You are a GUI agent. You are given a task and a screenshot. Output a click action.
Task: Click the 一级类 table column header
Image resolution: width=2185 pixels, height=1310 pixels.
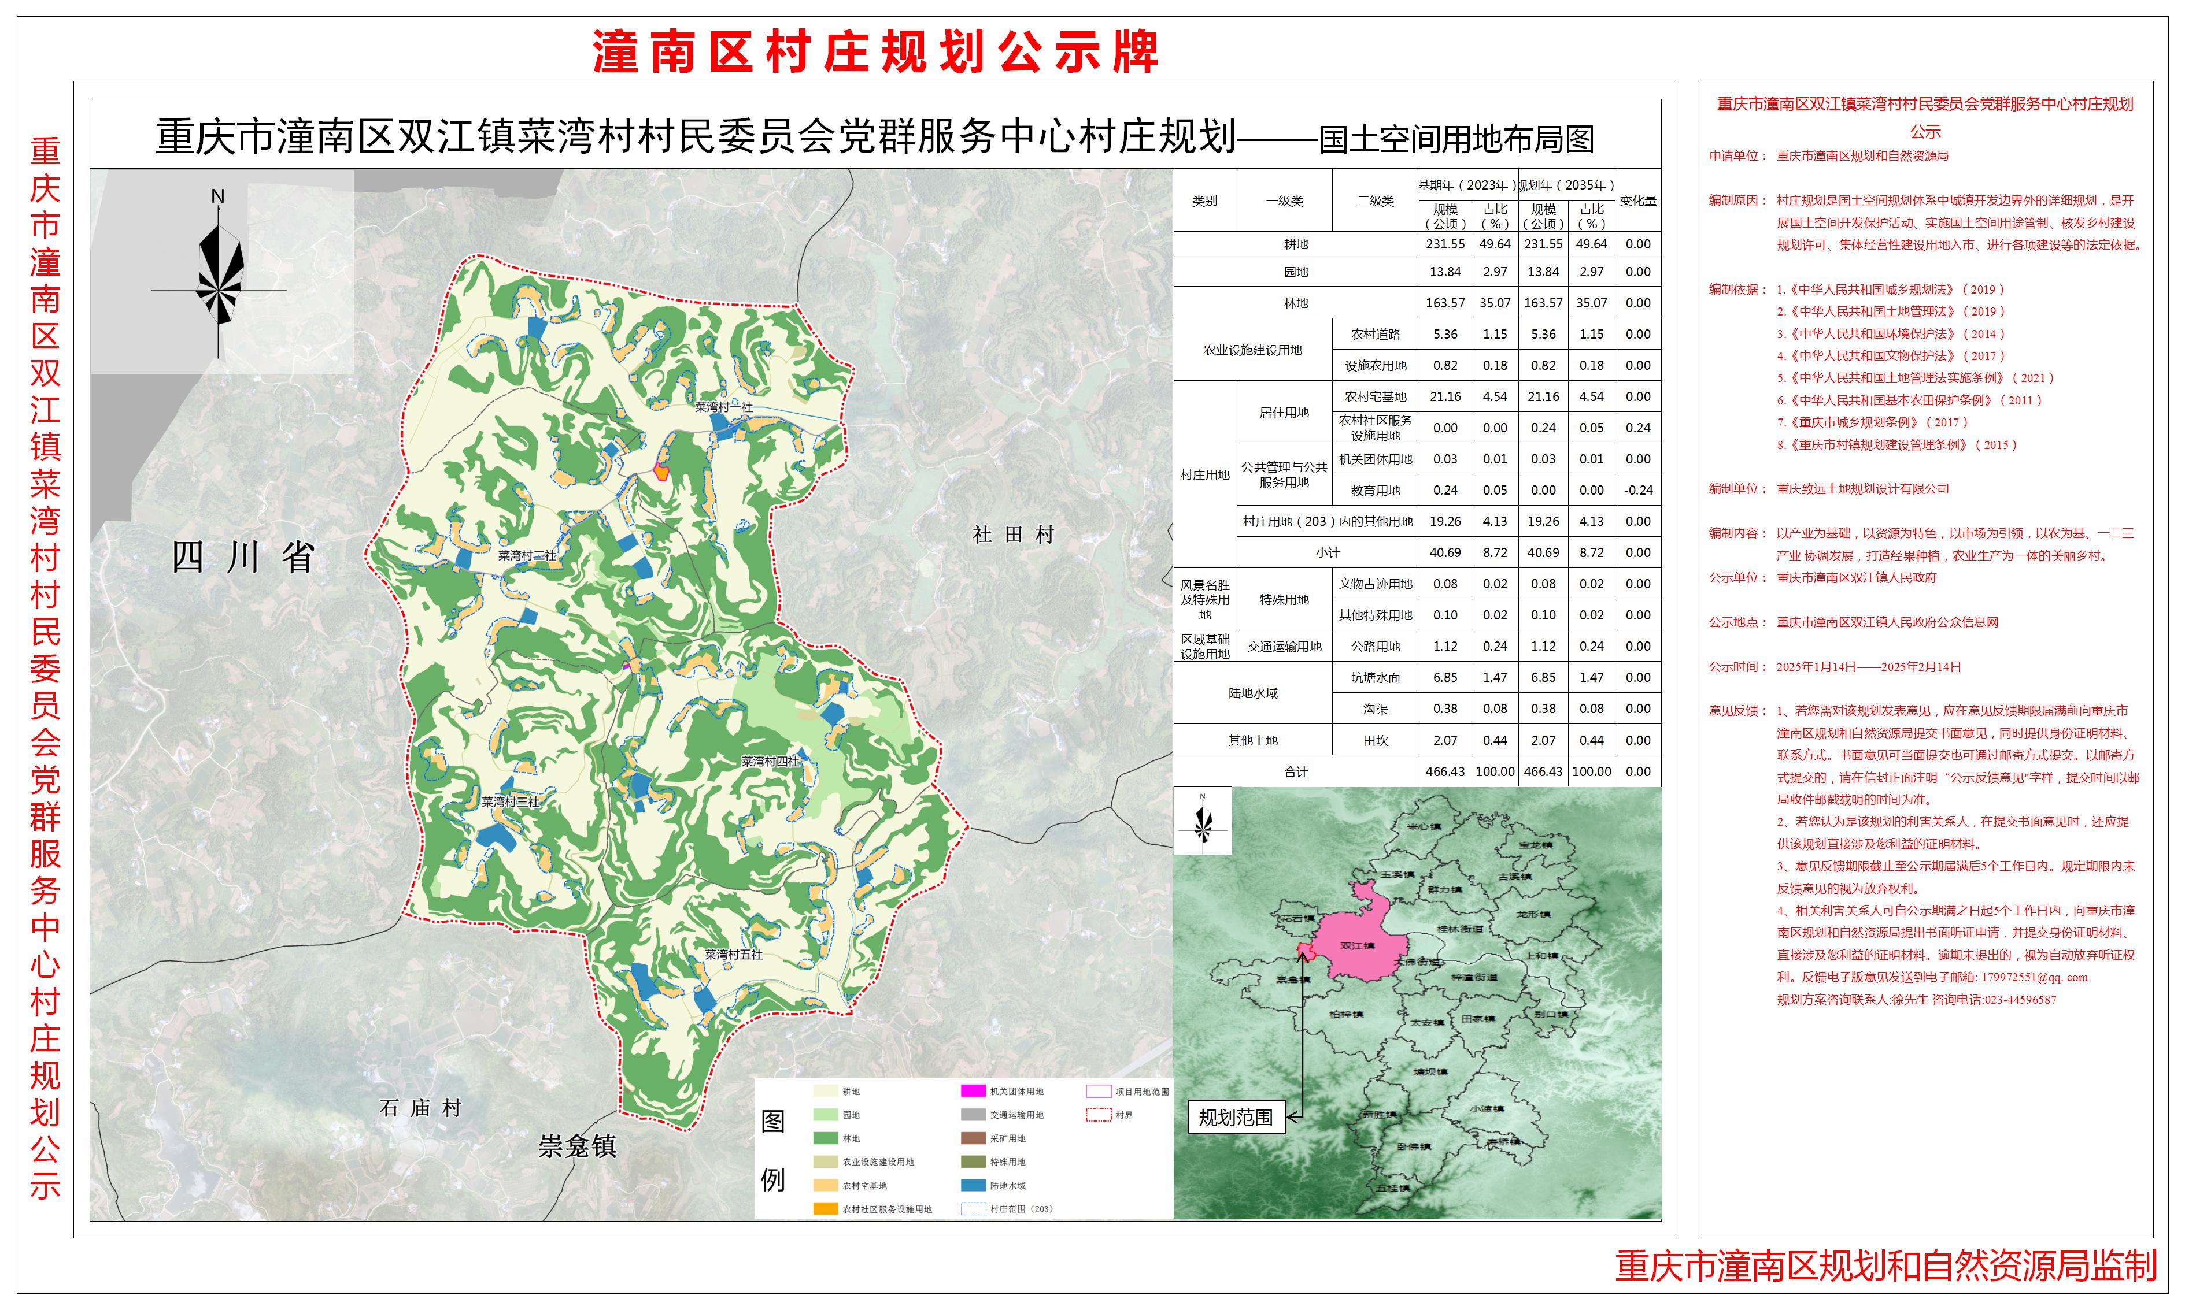(x=1284, y=201)
